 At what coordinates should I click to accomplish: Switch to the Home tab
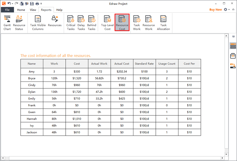click(21, 10)
